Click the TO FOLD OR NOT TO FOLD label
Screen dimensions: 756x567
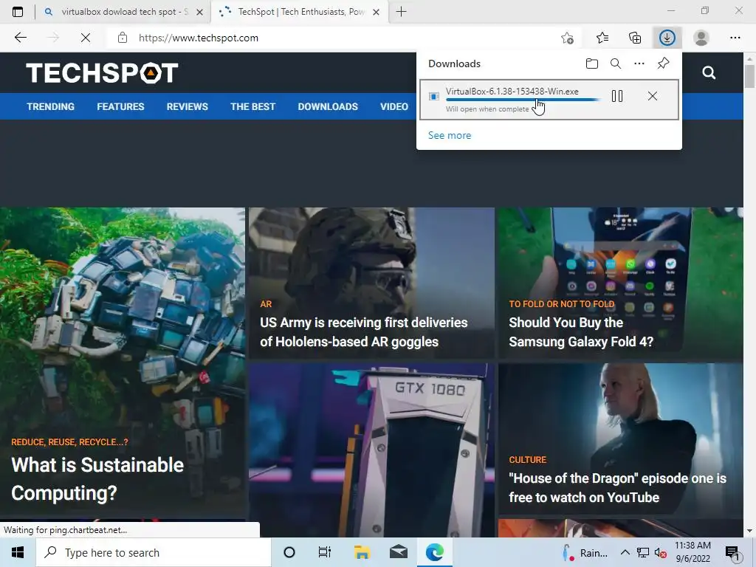[x=562, y=303]
